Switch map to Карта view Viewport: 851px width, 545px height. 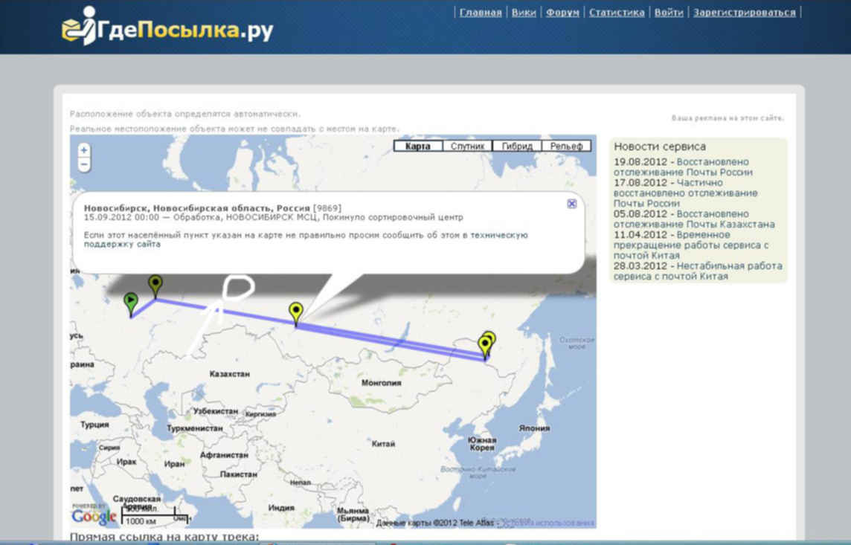[417, 146]
